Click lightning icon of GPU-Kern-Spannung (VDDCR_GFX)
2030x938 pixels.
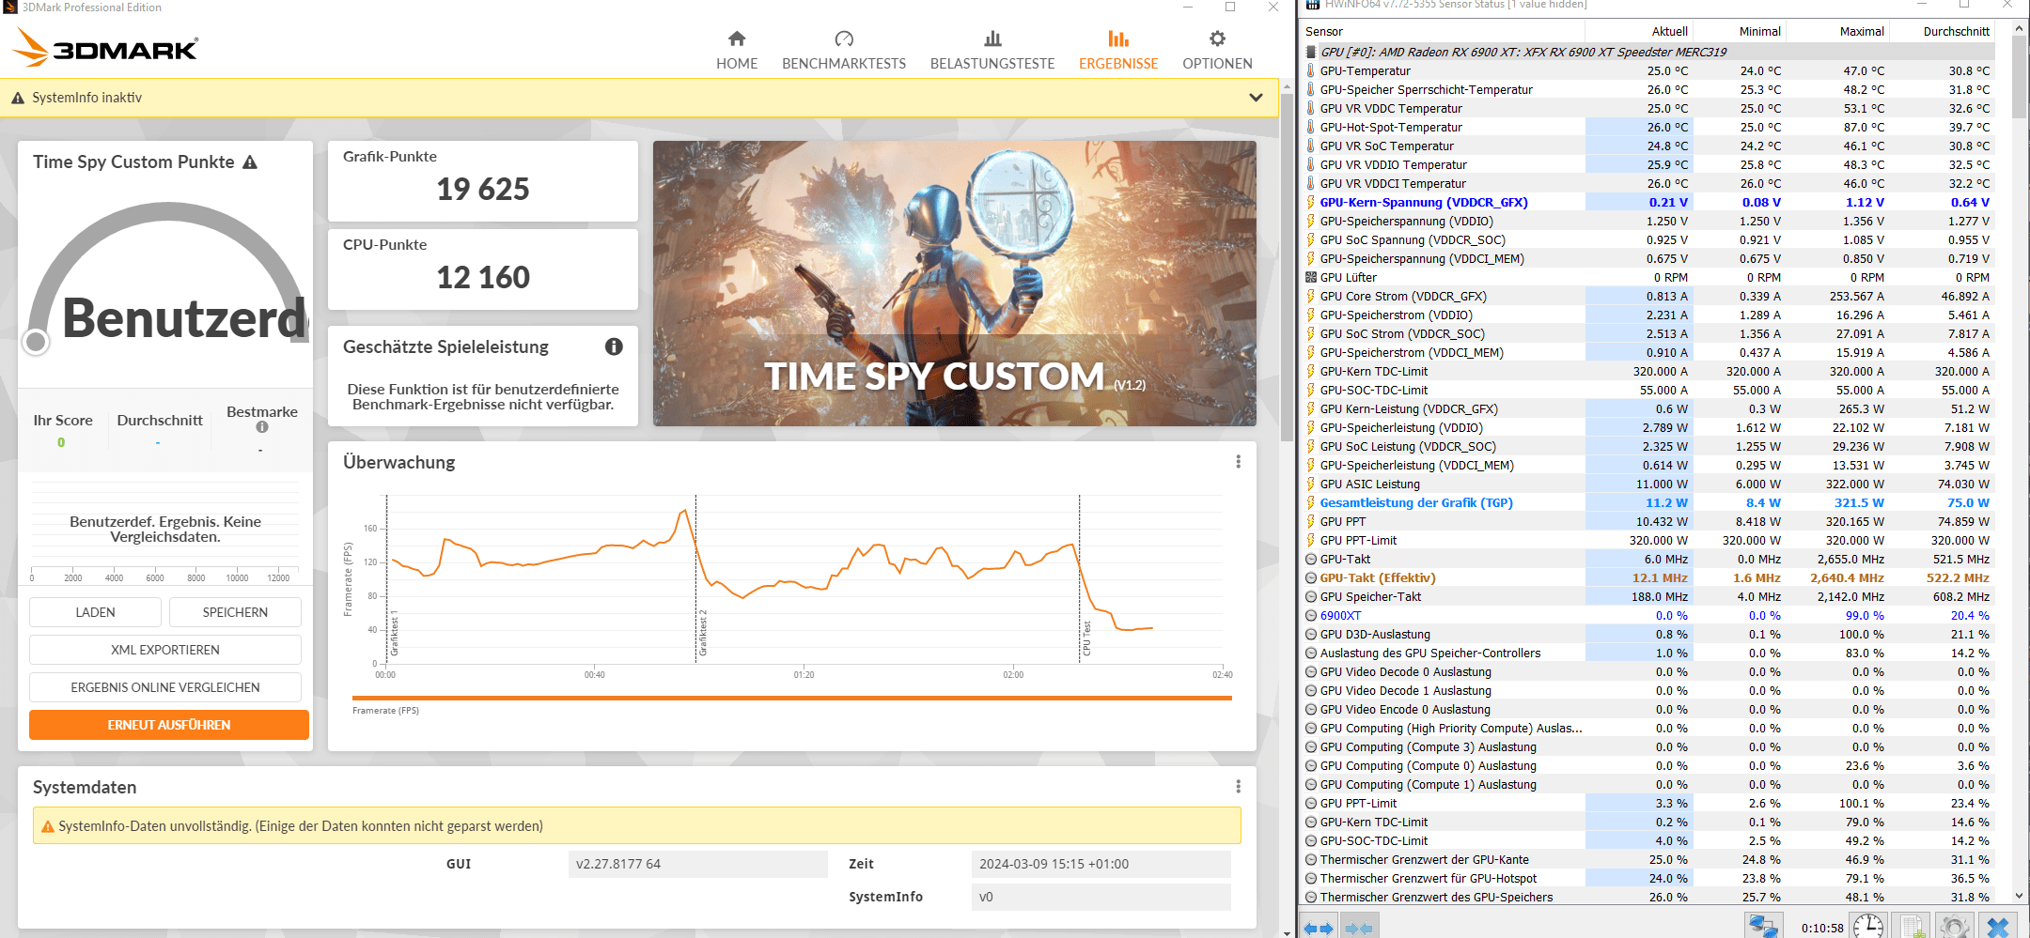[1310, 202]
